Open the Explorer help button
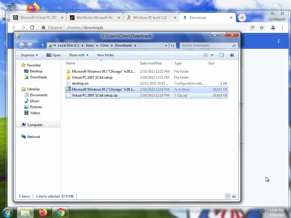This screenshot has height=218, width=291. point(232,55)
